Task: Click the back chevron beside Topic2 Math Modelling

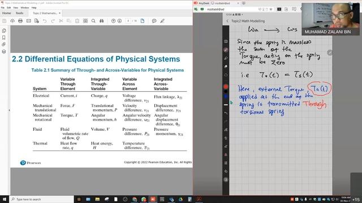Action: tap(227, 21)
